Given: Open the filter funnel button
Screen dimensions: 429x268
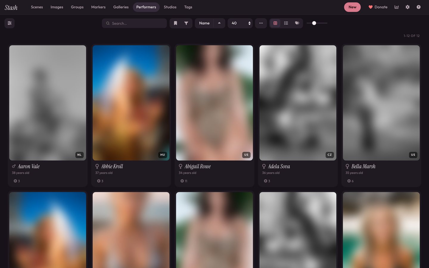Looking at the screenshot, I should pos(186,23).
